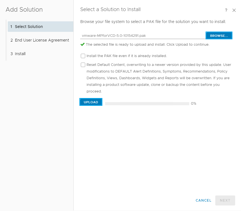The image size is (241, 211).
Task: Toggle the Reset Default Content checkbox
Action: [x=83, y=65]
